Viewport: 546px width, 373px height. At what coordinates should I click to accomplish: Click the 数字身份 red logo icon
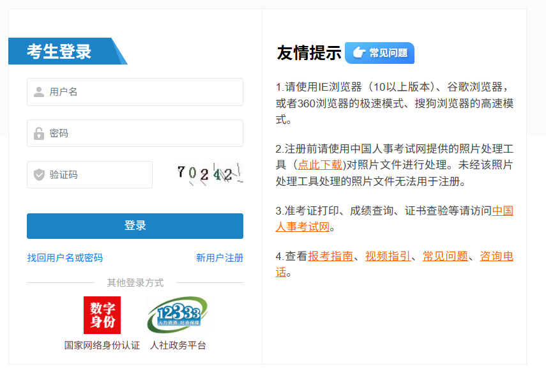[x=102, y=315]
